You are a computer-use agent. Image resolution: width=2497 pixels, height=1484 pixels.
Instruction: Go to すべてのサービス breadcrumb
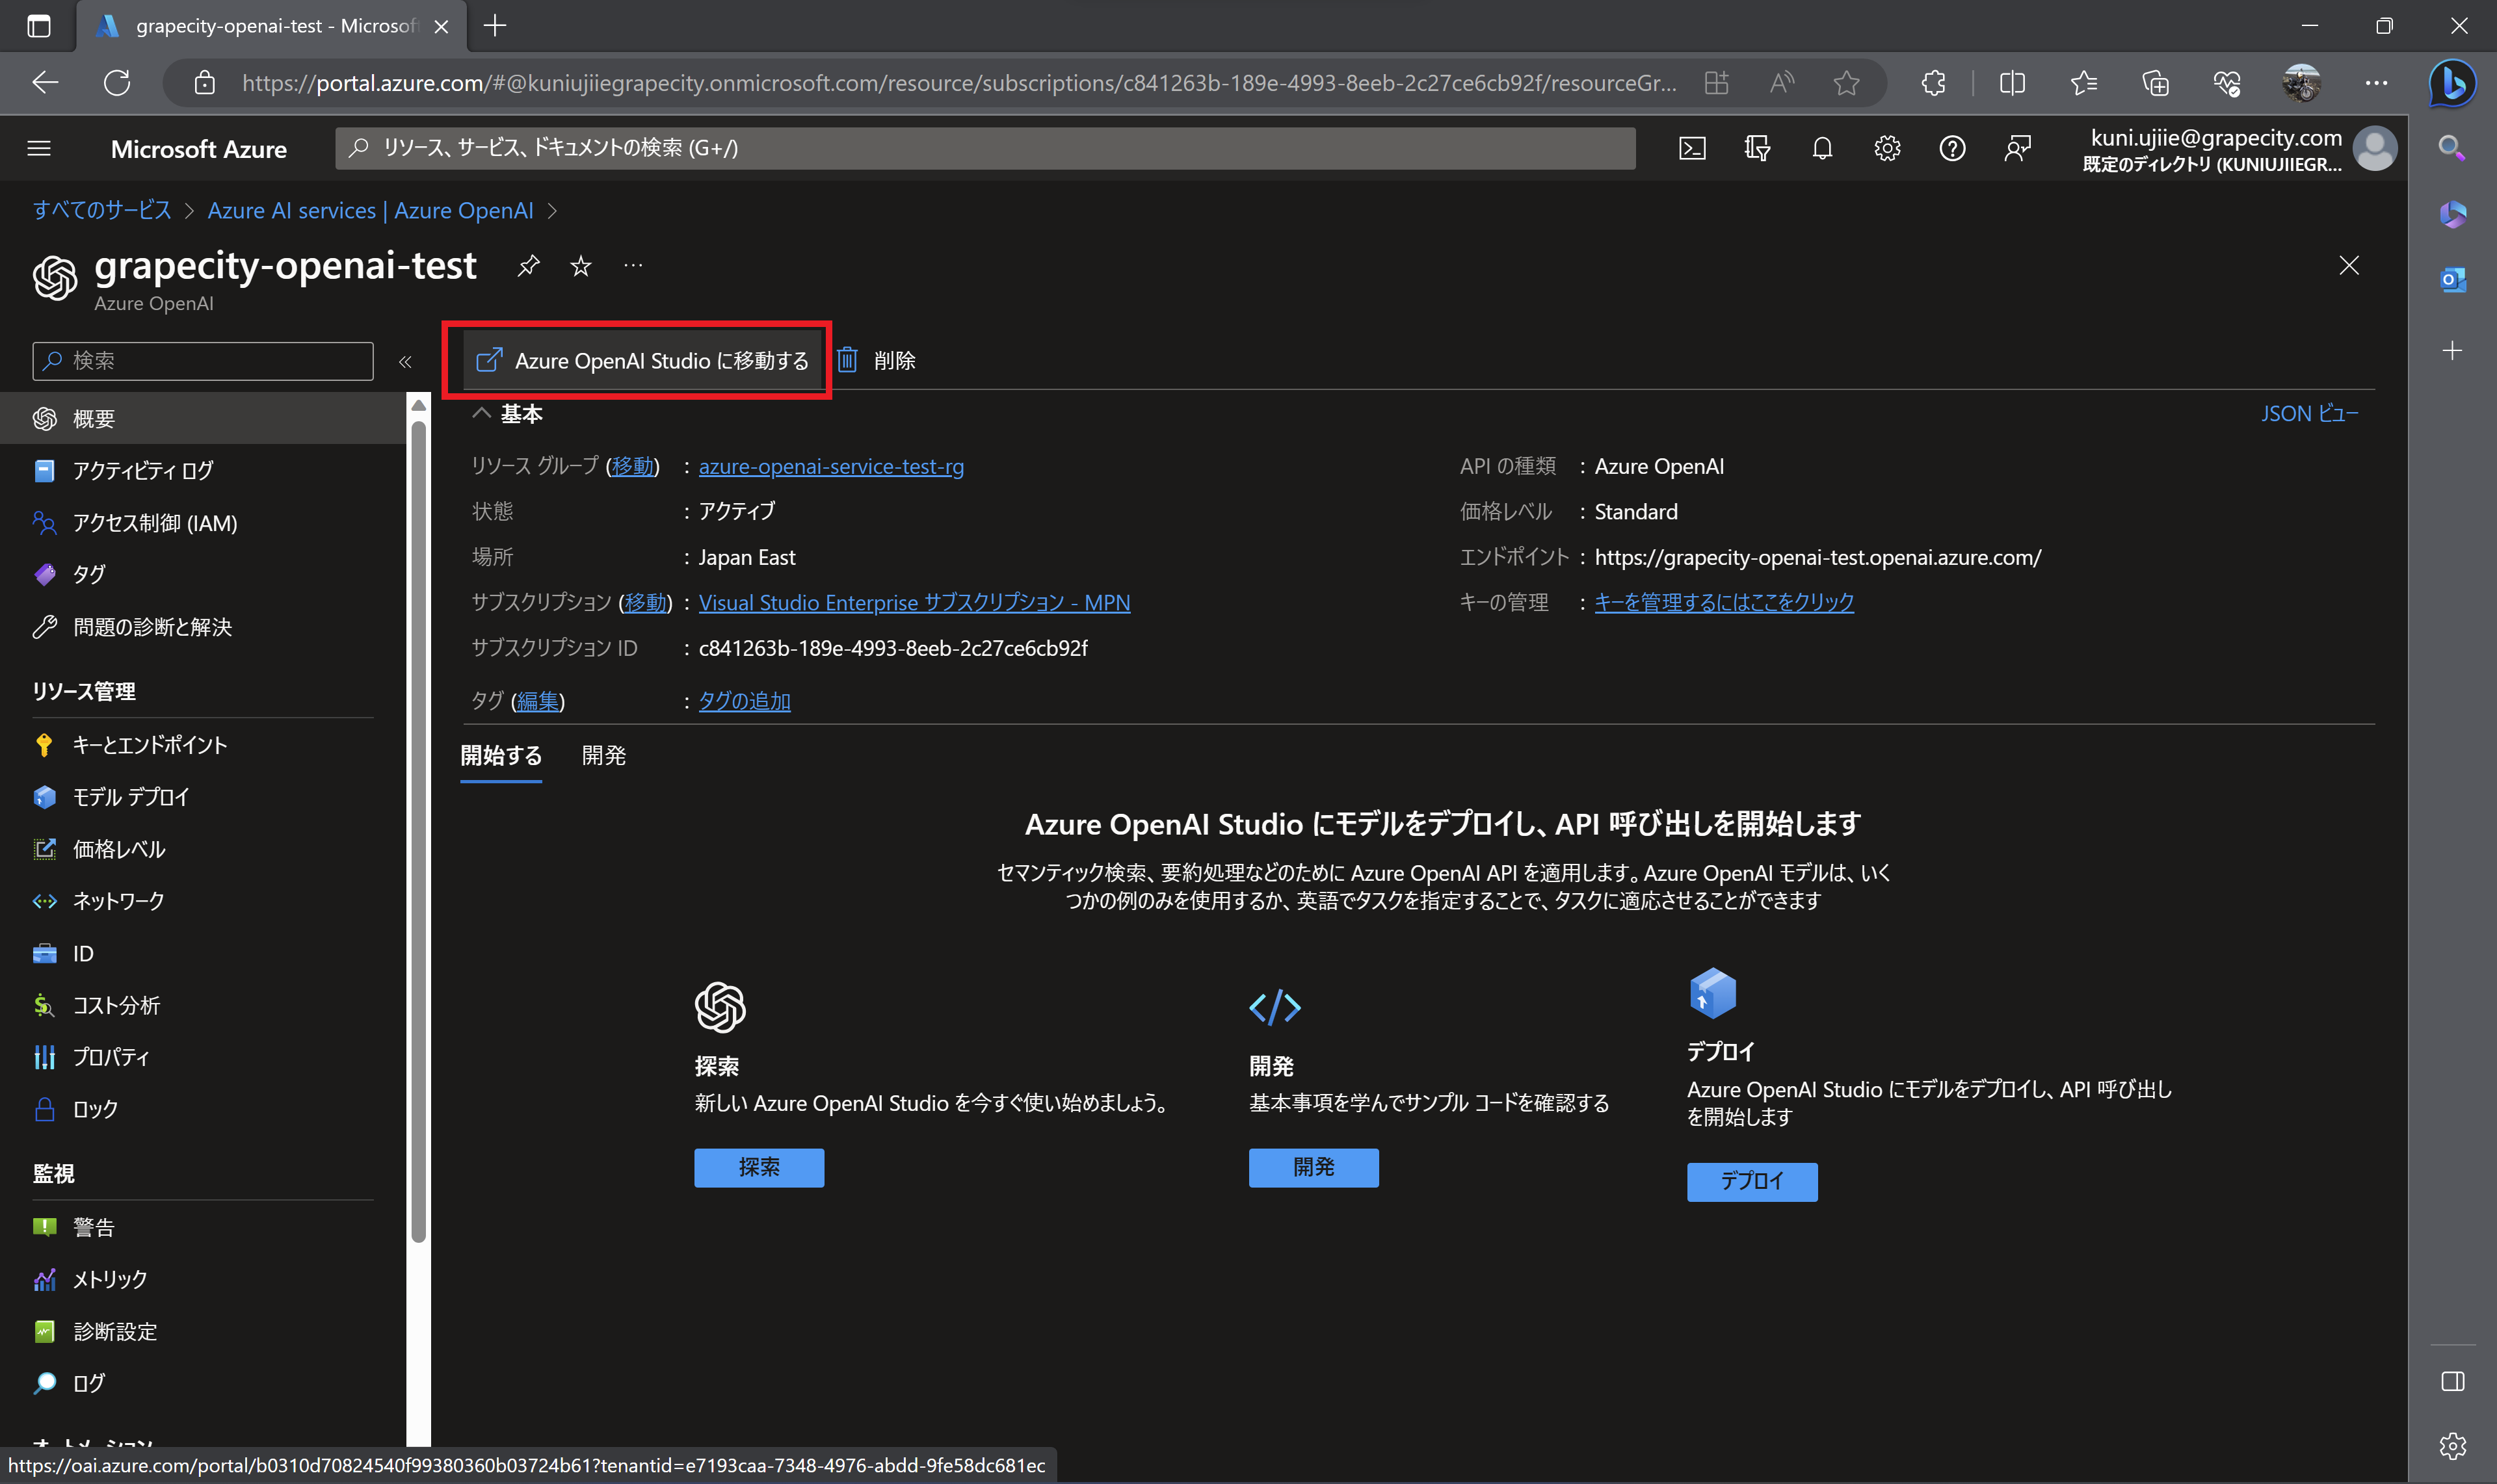pos(102,210)
